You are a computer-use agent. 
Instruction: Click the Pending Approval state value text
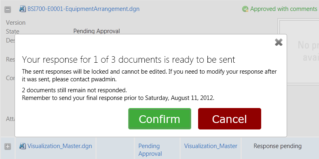tap(97, 31)
